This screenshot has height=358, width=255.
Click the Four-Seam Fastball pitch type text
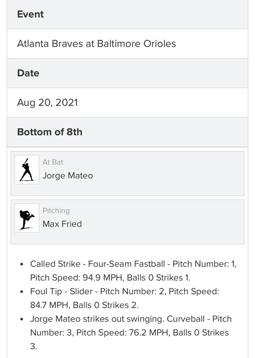pyautogui.click(x=126, y=264)
